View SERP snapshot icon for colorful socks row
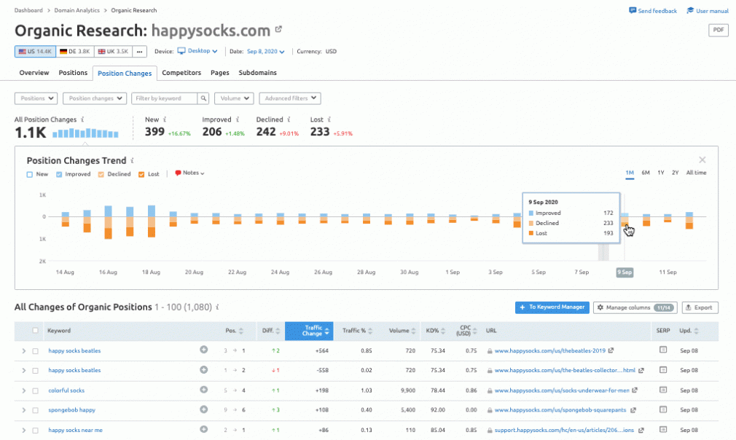The width and height of the screenshot is (736, 440). [663, 390]
